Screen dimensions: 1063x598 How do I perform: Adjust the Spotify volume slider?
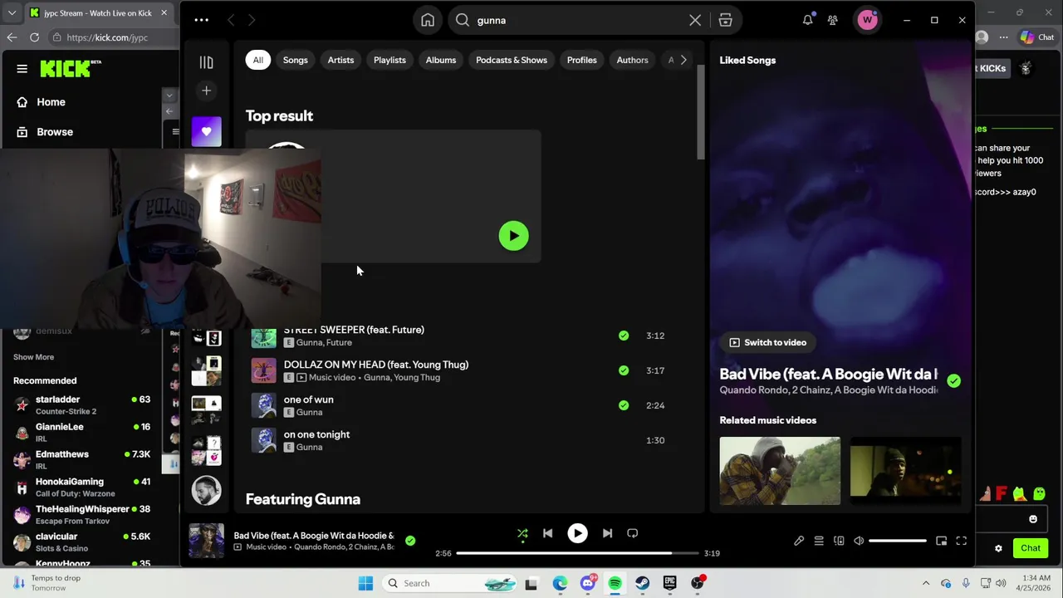[898, 541]
